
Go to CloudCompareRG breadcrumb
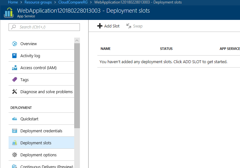[73, 2]
